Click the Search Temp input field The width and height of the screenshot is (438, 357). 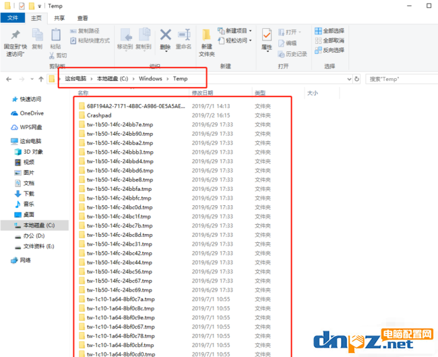coord(402,79)
